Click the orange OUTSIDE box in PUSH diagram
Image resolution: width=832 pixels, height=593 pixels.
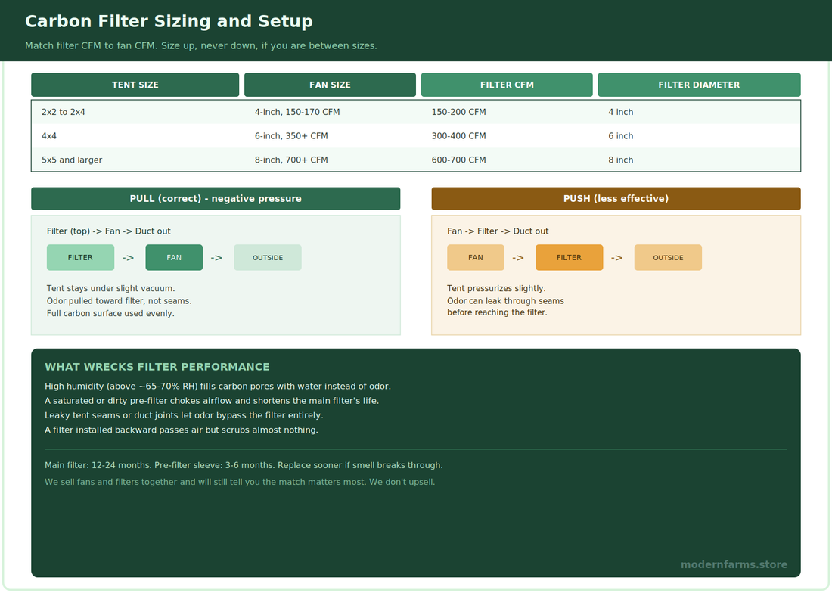coord(668,257)
